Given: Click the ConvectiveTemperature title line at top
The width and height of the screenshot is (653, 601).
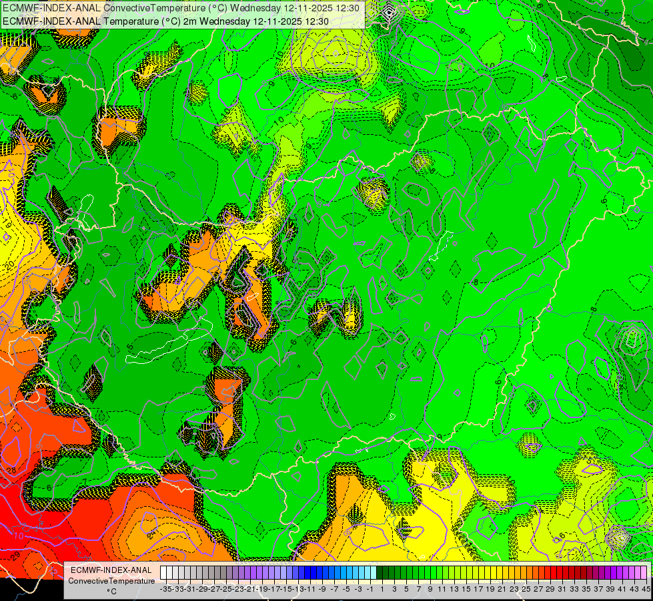Looking at the screenshot, I should coord(182,7).
